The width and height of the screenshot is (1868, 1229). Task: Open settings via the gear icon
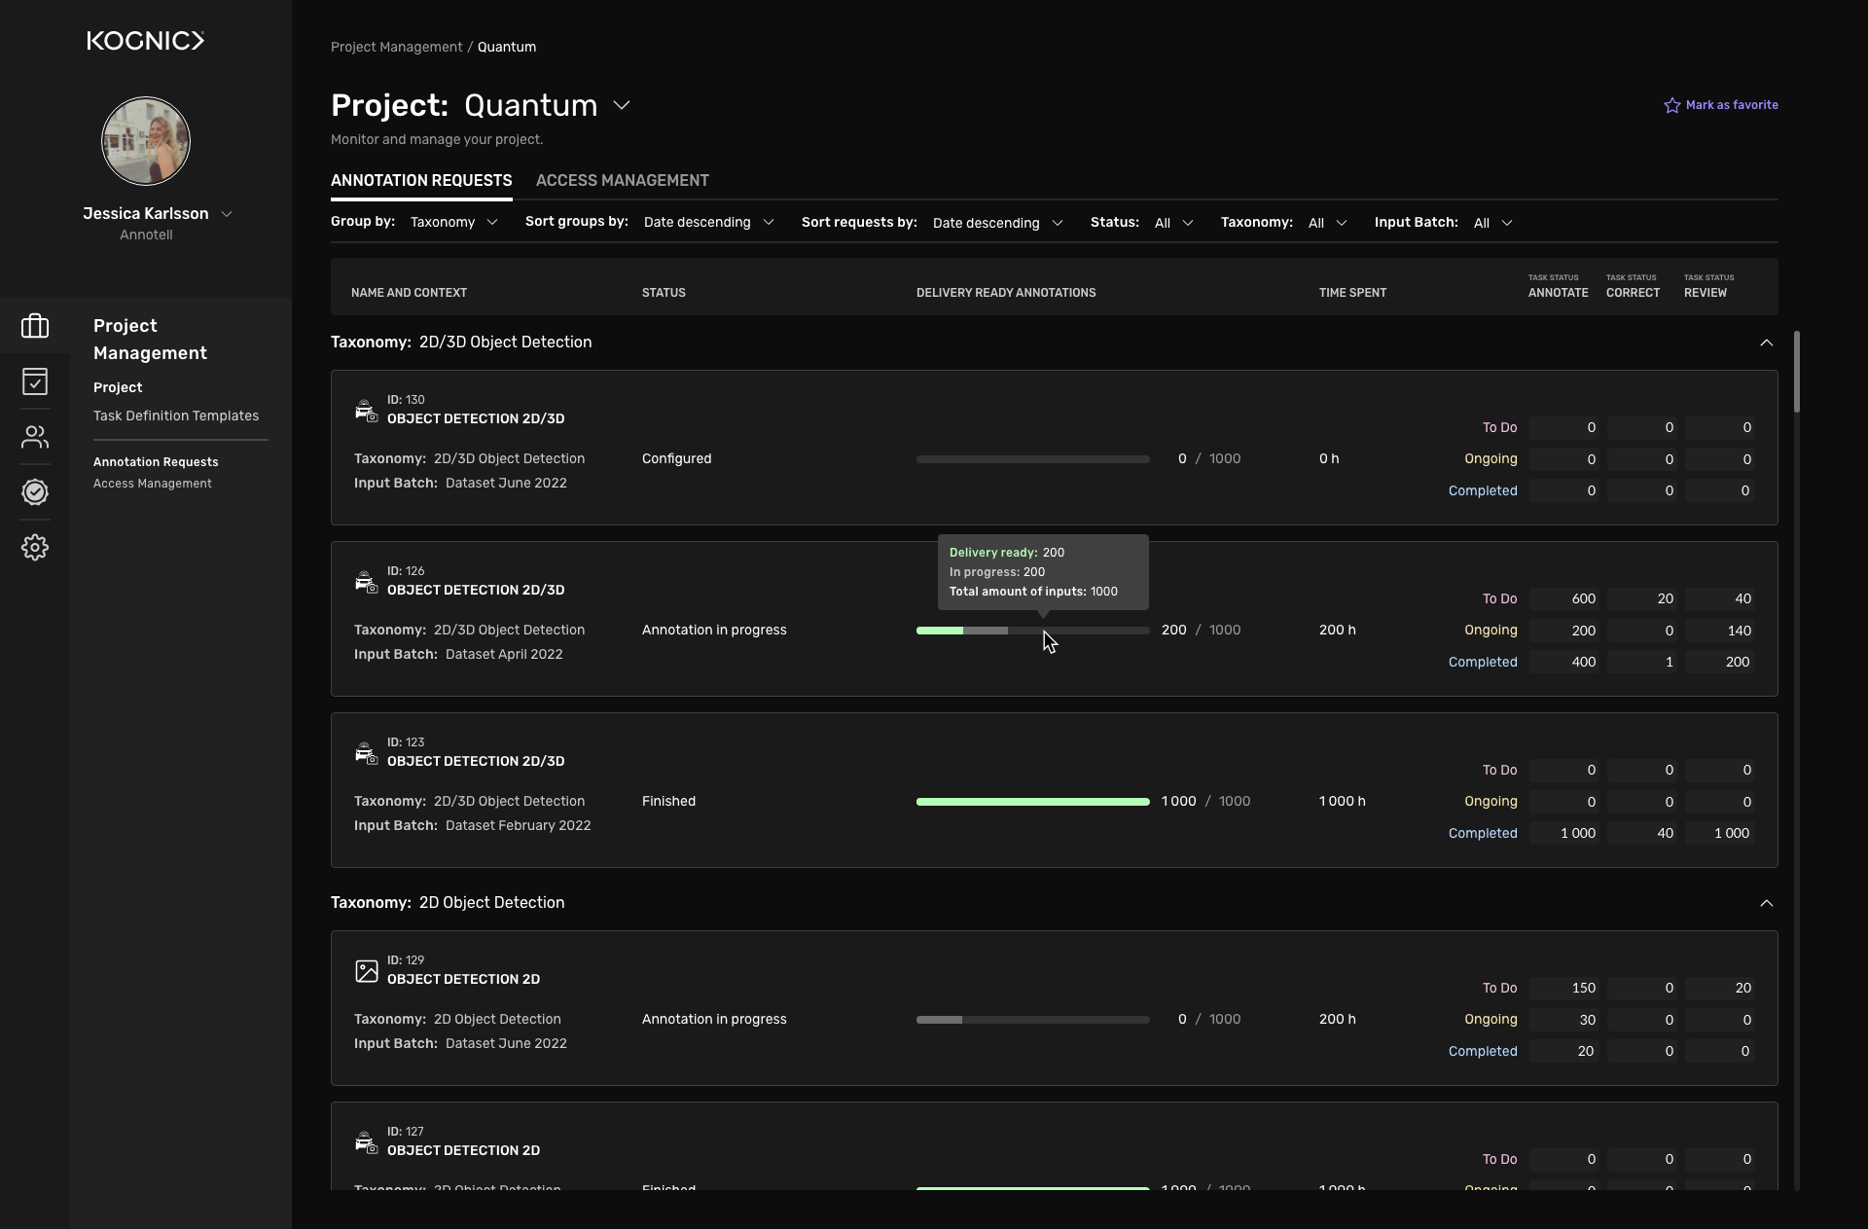(35, 547)
